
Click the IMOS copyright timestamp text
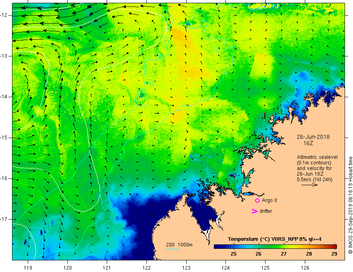[x=350, y=205]
